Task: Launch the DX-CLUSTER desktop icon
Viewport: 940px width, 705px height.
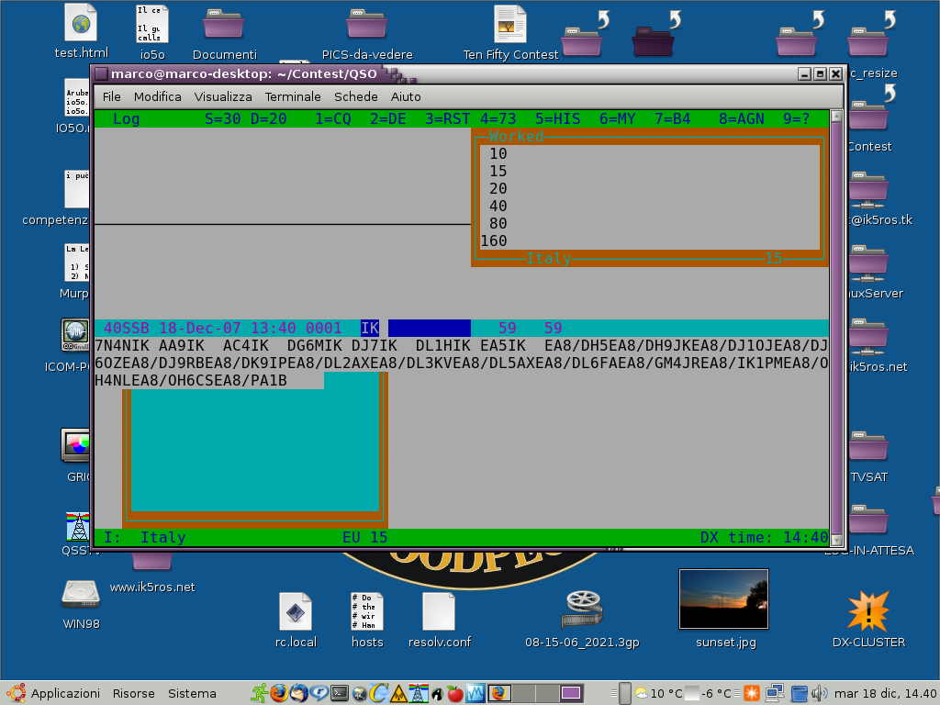Action: [x=868, y=610]
